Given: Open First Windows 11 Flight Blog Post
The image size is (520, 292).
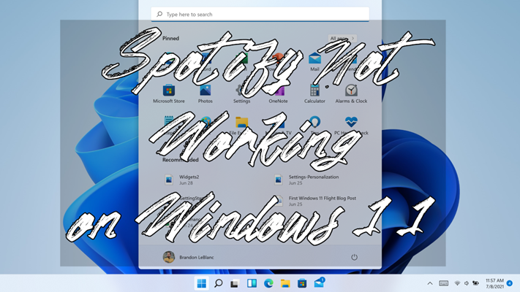Looking at the screenshot, I should point(315,201).
